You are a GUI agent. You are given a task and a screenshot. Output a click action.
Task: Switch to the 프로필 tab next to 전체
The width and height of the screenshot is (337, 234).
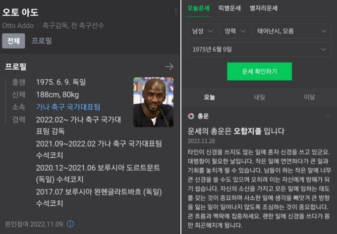coord(42,41)
